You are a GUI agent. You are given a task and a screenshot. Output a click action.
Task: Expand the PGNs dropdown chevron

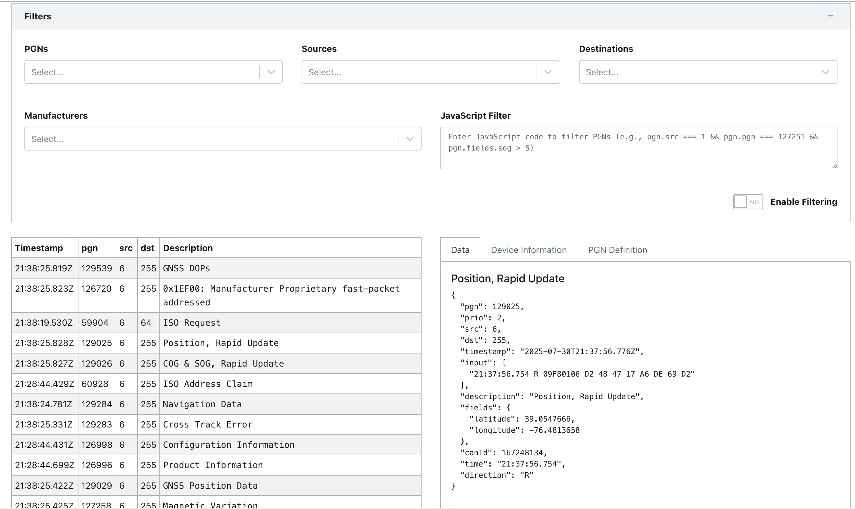point(271,72)
